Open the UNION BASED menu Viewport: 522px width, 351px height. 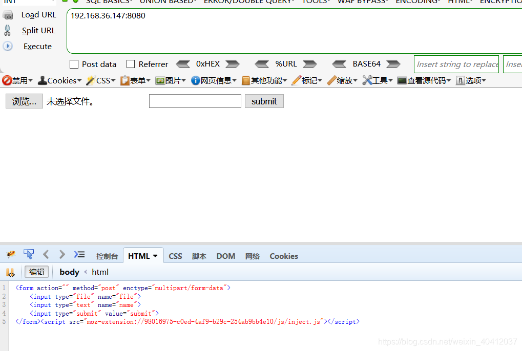pos(168,2)
